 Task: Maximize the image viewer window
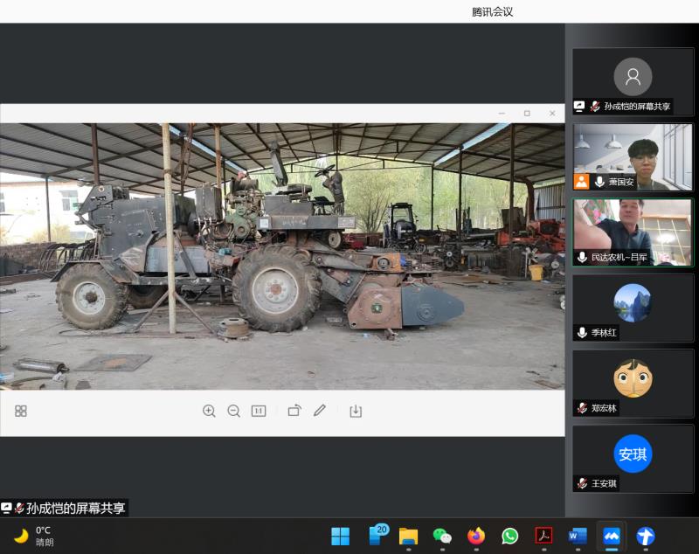click(527, 114)
